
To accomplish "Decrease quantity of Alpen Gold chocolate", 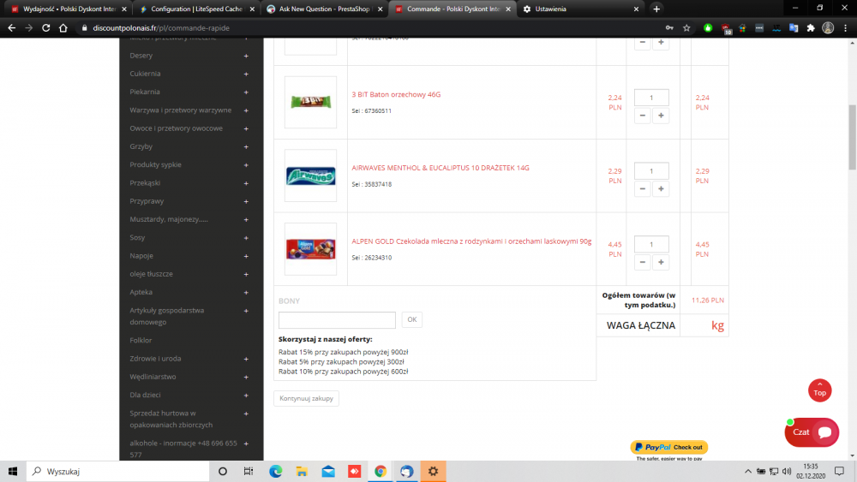I will [642, 262].
